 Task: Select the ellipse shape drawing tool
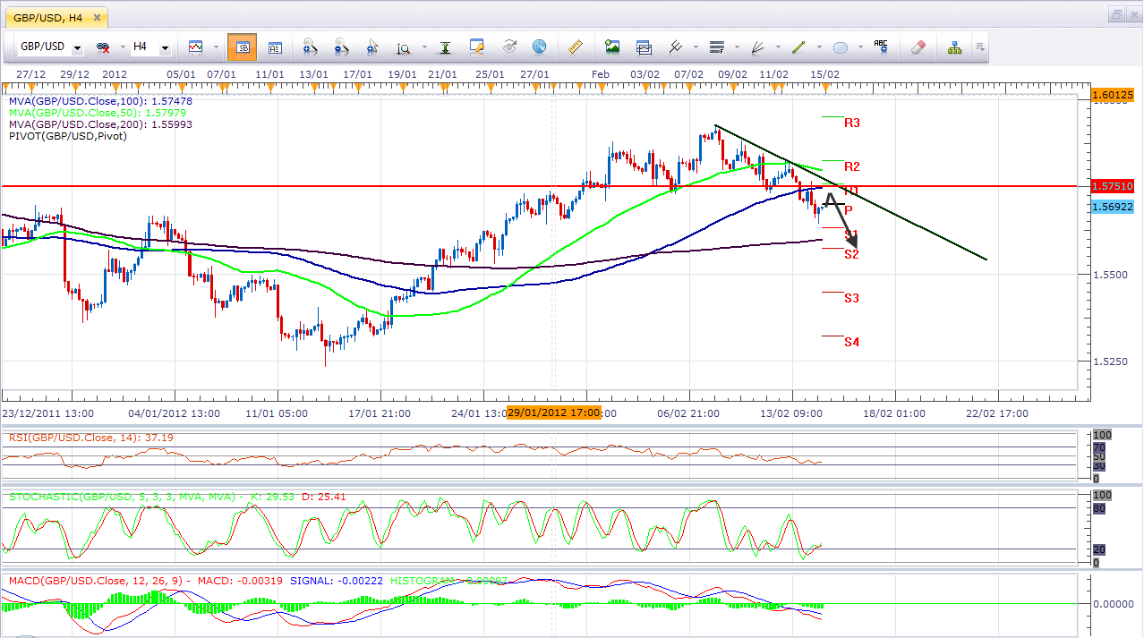click(x=841, y=47)
